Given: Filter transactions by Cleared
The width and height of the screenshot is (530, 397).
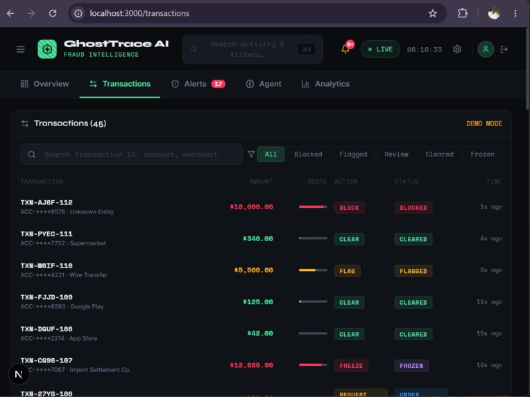Looking at the screenshot, I should [x=439, y=155].
